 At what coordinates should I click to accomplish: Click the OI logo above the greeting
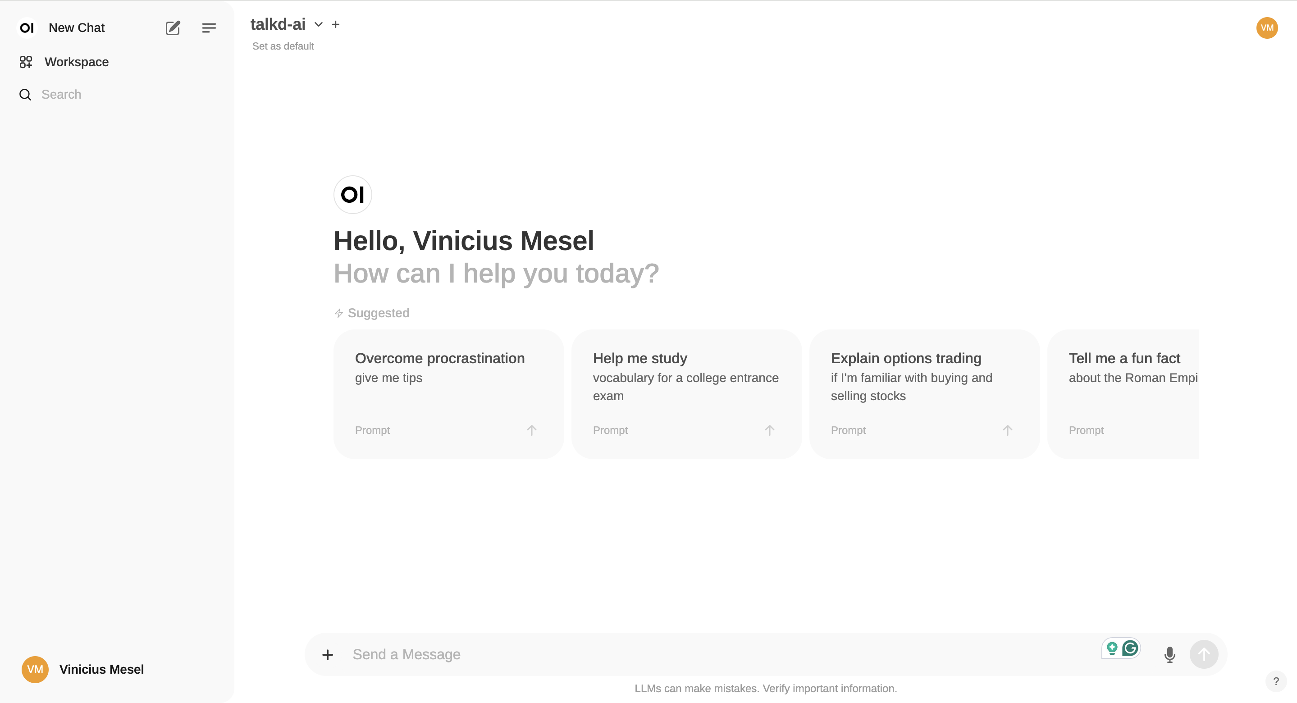pyautogui.click(x=352, y=194)
